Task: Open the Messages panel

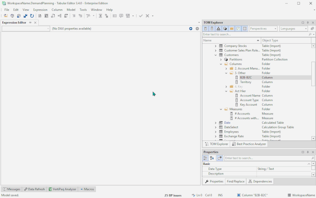Action: 11,189
